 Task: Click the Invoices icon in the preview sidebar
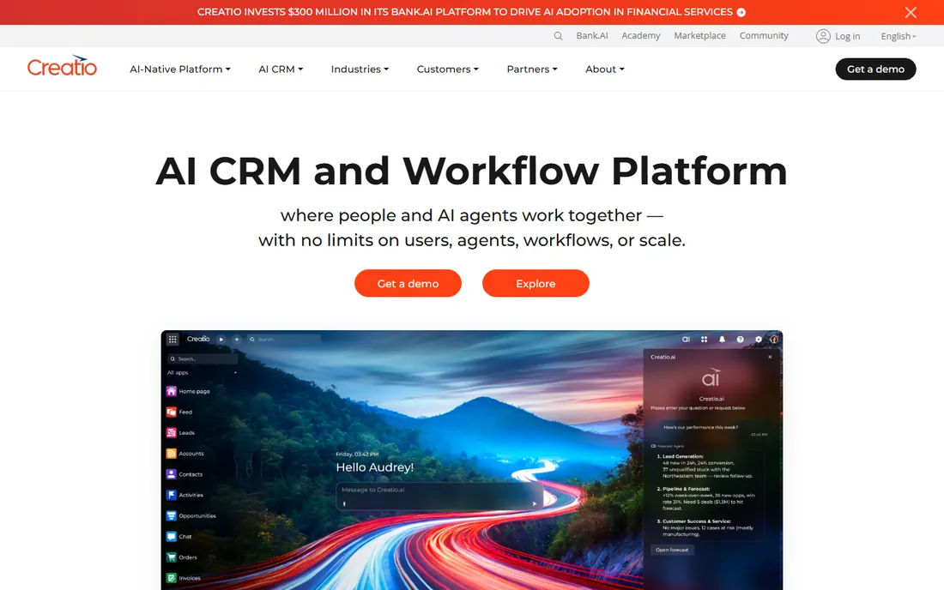tap(171, 578)
